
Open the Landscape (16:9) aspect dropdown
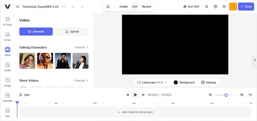click(x=152, y=82)
